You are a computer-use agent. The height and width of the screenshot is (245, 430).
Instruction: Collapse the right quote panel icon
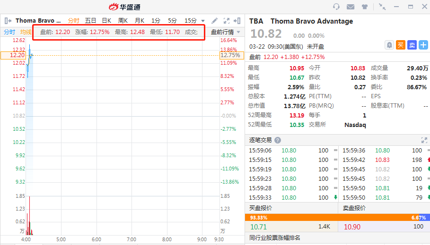pos(237,21)
